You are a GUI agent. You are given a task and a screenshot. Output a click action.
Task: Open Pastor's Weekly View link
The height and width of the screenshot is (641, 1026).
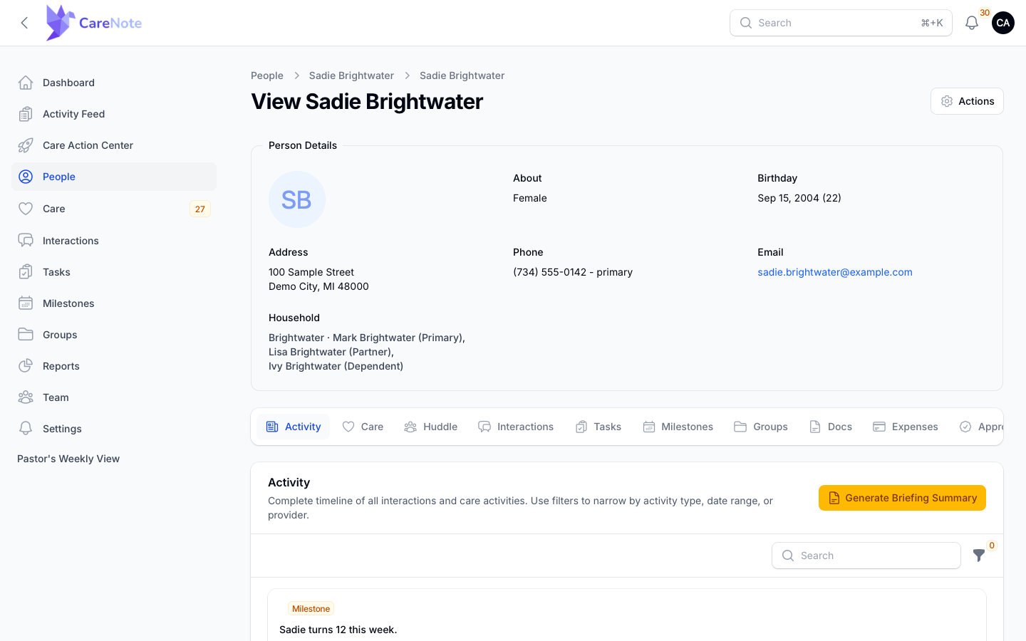click(x=68, y=459)
